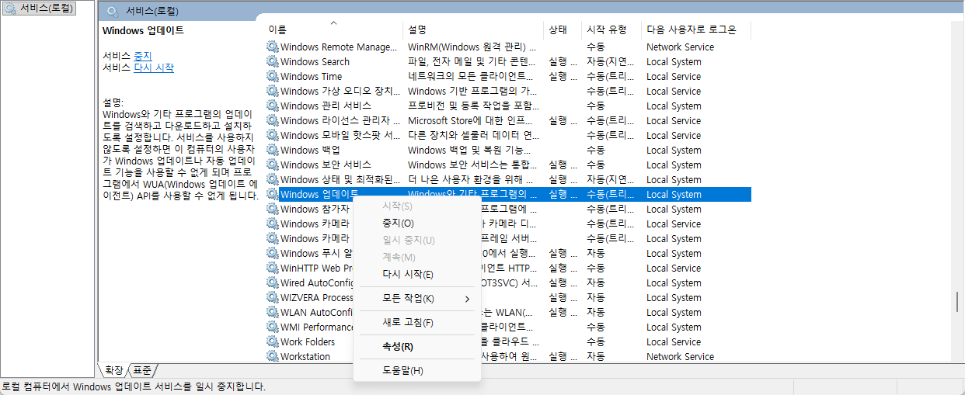This screenshot has height=395, width=965.
Task: Click the gear icon beside Windows Remote Management
Action: pos(272,47)
